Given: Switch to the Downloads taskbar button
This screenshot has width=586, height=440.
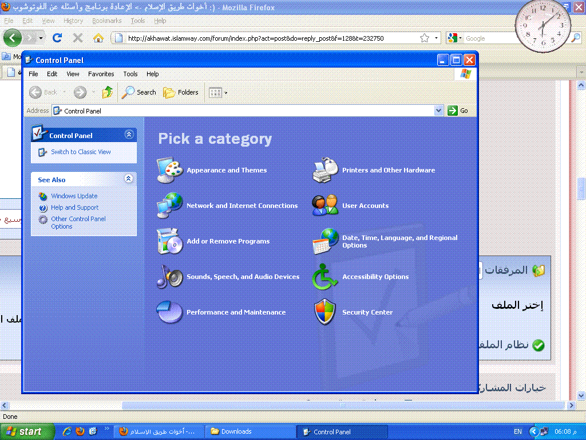Looking at the screenshot, I should click(x=250, y=431).
